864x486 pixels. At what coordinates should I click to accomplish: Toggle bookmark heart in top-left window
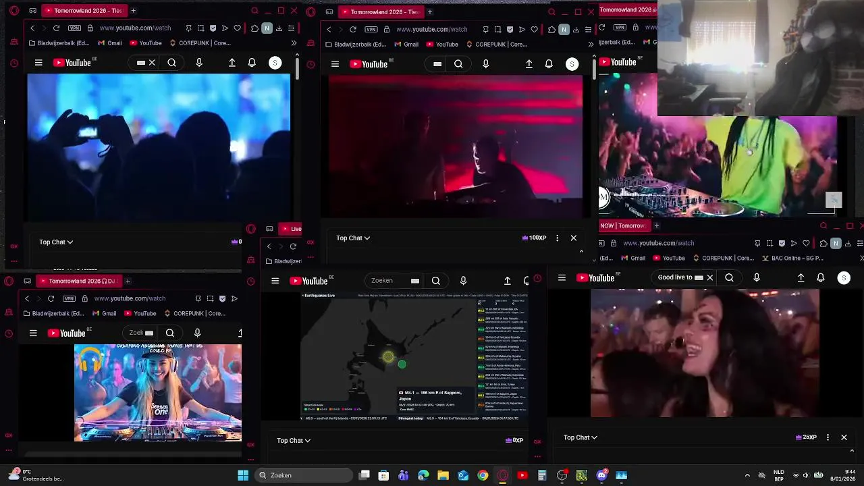coord(237,28)
